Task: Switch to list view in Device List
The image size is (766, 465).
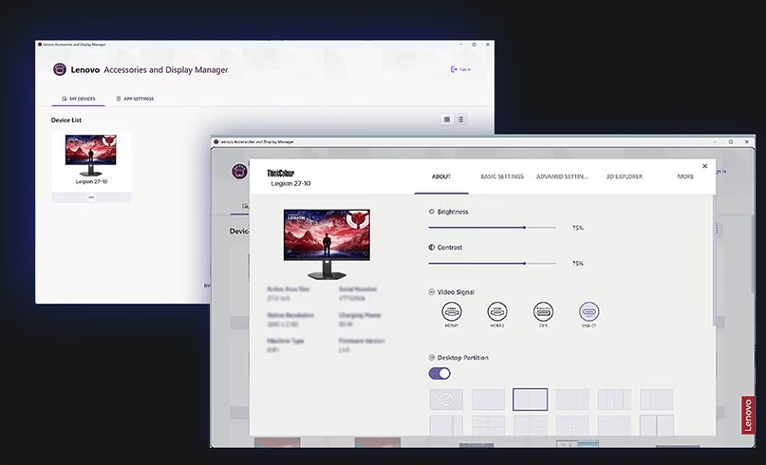Action: point(460,120)
